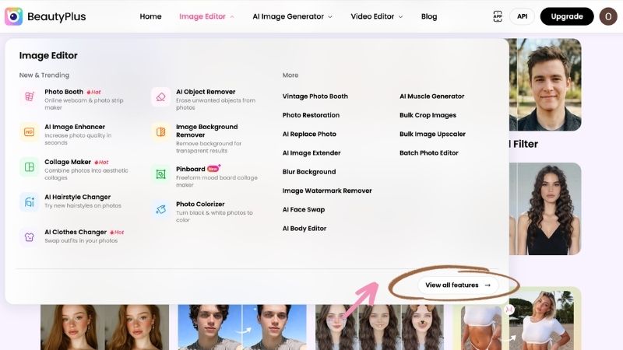Open Bulk Image Upscaler link
The width and height of the screenshot is (623, 350).
(x=433, y=134)
